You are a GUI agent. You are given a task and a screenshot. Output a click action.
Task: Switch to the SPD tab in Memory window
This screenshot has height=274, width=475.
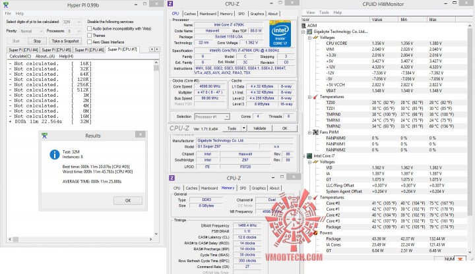click(x=243, y=188)
